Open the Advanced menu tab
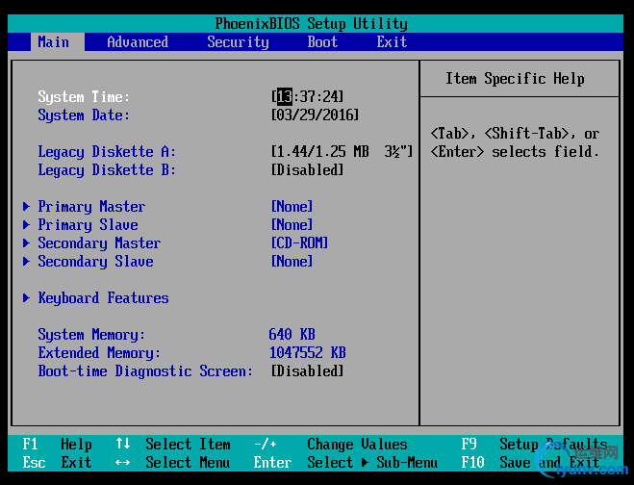This screenshot has height=485, width=634. [138, 42]
